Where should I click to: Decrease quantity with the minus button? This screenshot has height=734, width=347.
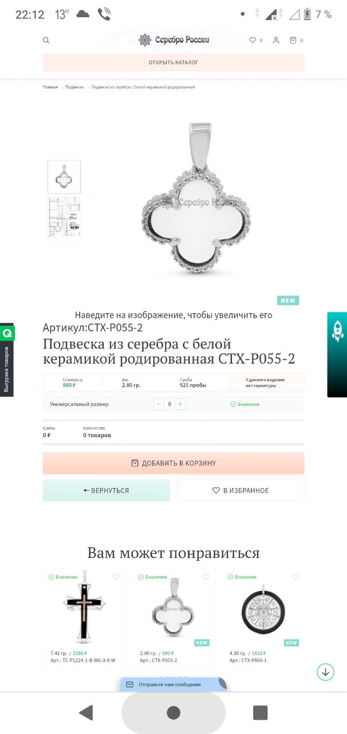click(159, 404)
